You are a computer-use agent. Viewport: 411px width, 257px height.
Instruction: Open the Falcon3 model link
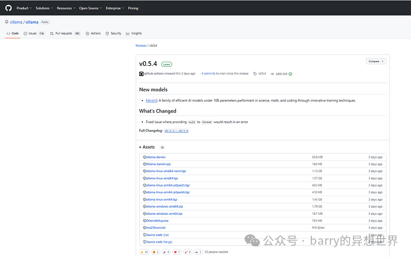(152, 100)
